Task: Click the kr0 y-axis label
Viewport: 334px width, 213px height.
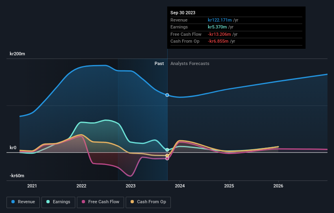Action: click(x=13, y=148)
